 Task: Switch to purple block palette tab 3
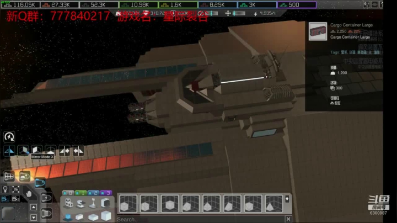(x=106, y=193)
